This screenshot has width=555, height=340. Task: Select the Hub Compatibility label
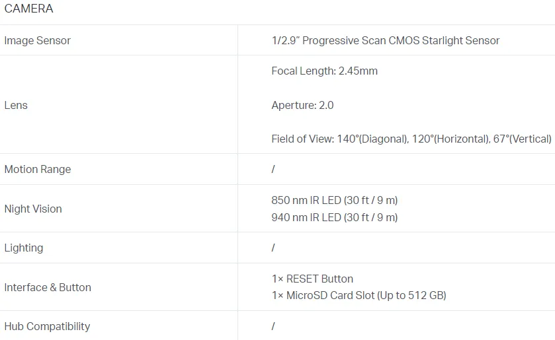tap(48, 326)
